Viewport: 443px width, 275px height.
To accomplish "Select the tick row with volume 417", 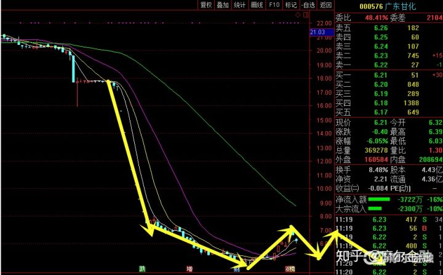I will (x=389, y=220).
